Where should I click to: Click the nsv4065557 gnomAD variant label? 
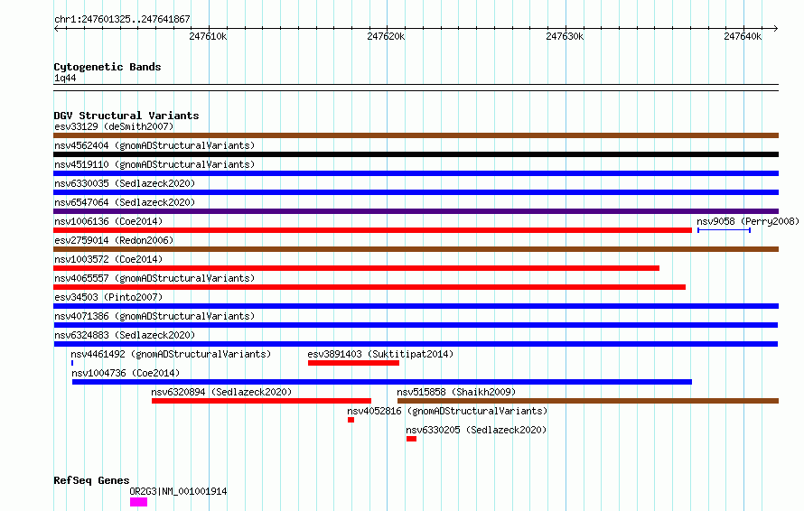[x=154, y=278]
